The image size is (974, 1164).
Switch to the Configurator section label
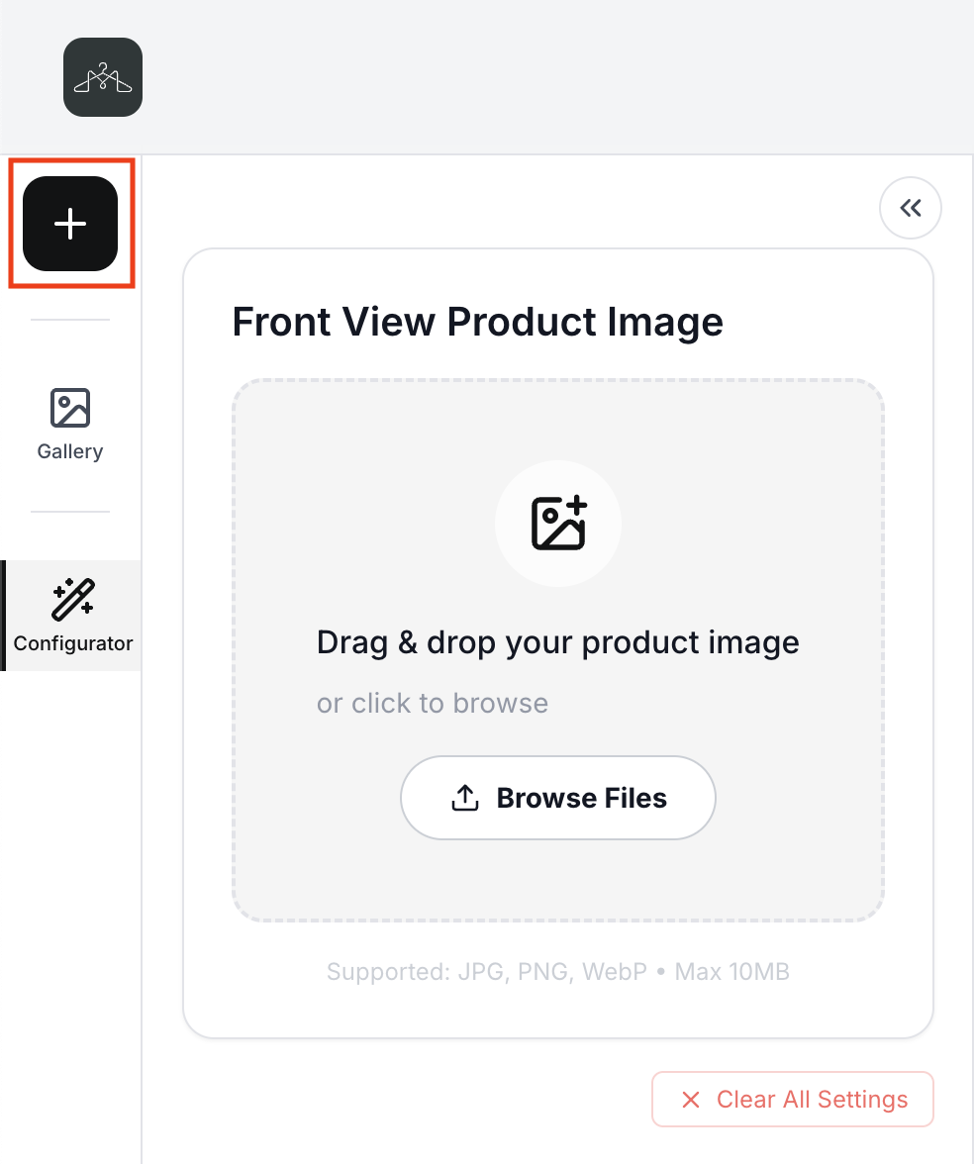coord(73,643)
